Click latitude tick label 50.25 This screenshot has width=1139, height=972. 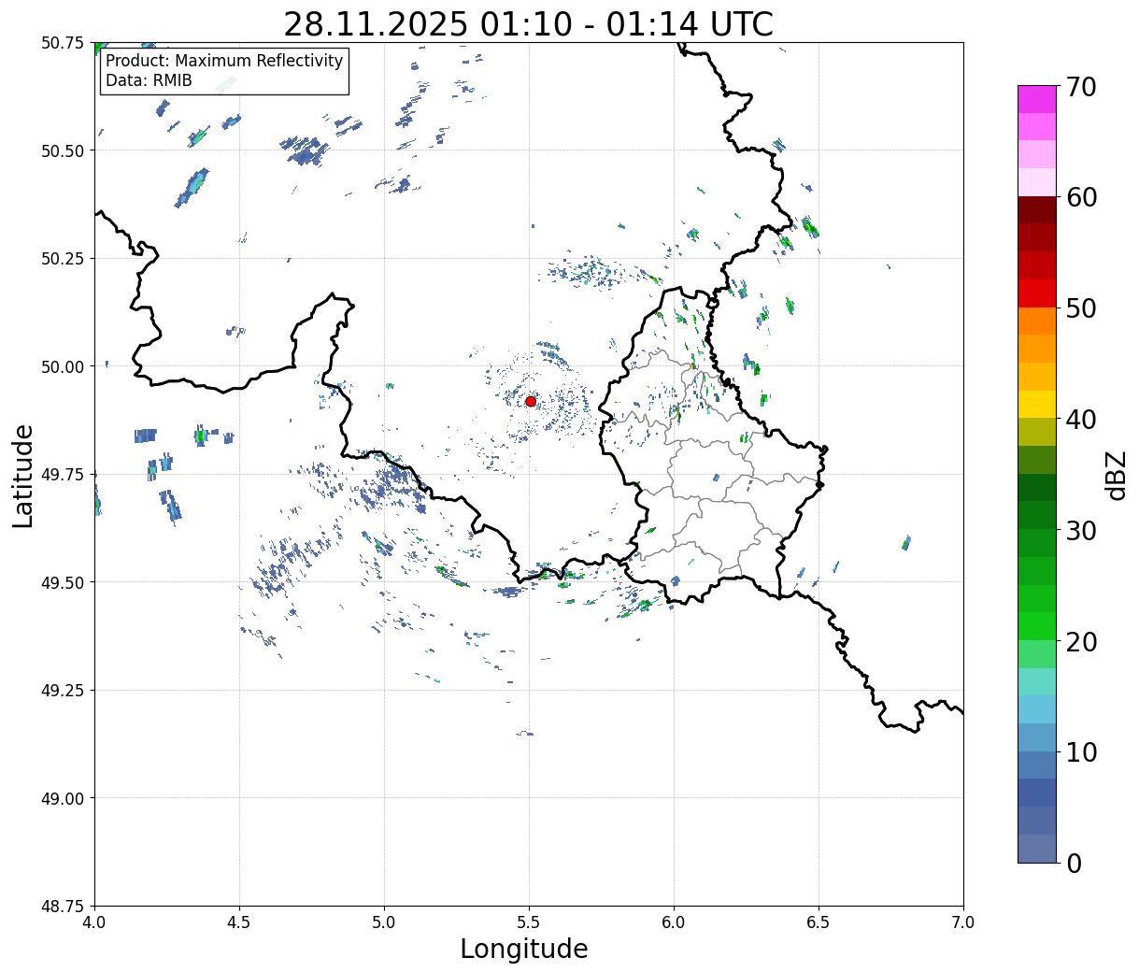(x=63, y=259)
